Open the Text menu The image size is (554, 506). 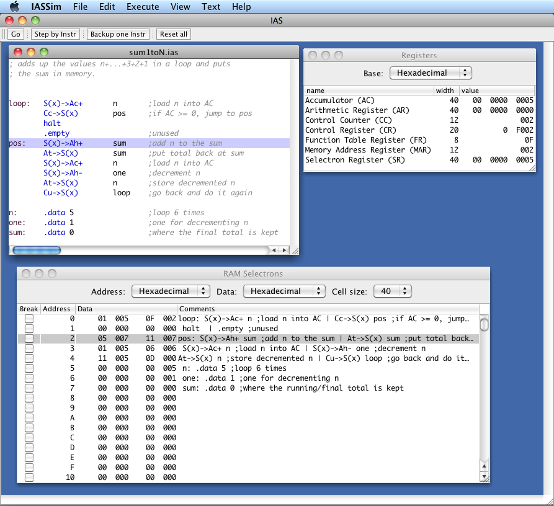coord(211,7)
